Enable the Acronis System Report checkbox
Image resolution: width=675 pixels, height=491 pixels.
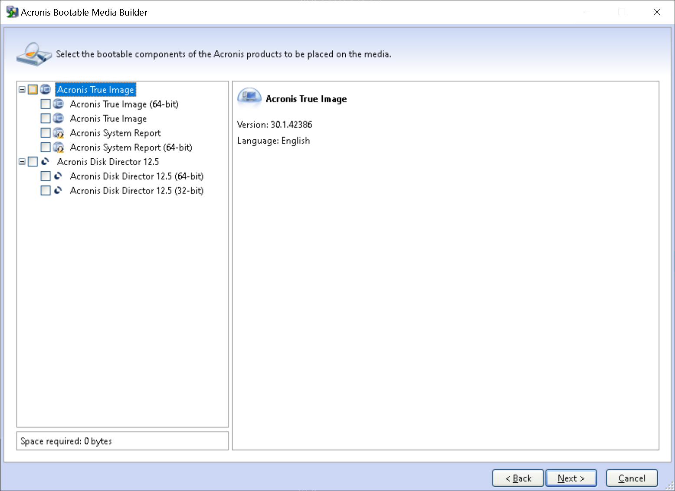tap(46, 133)
